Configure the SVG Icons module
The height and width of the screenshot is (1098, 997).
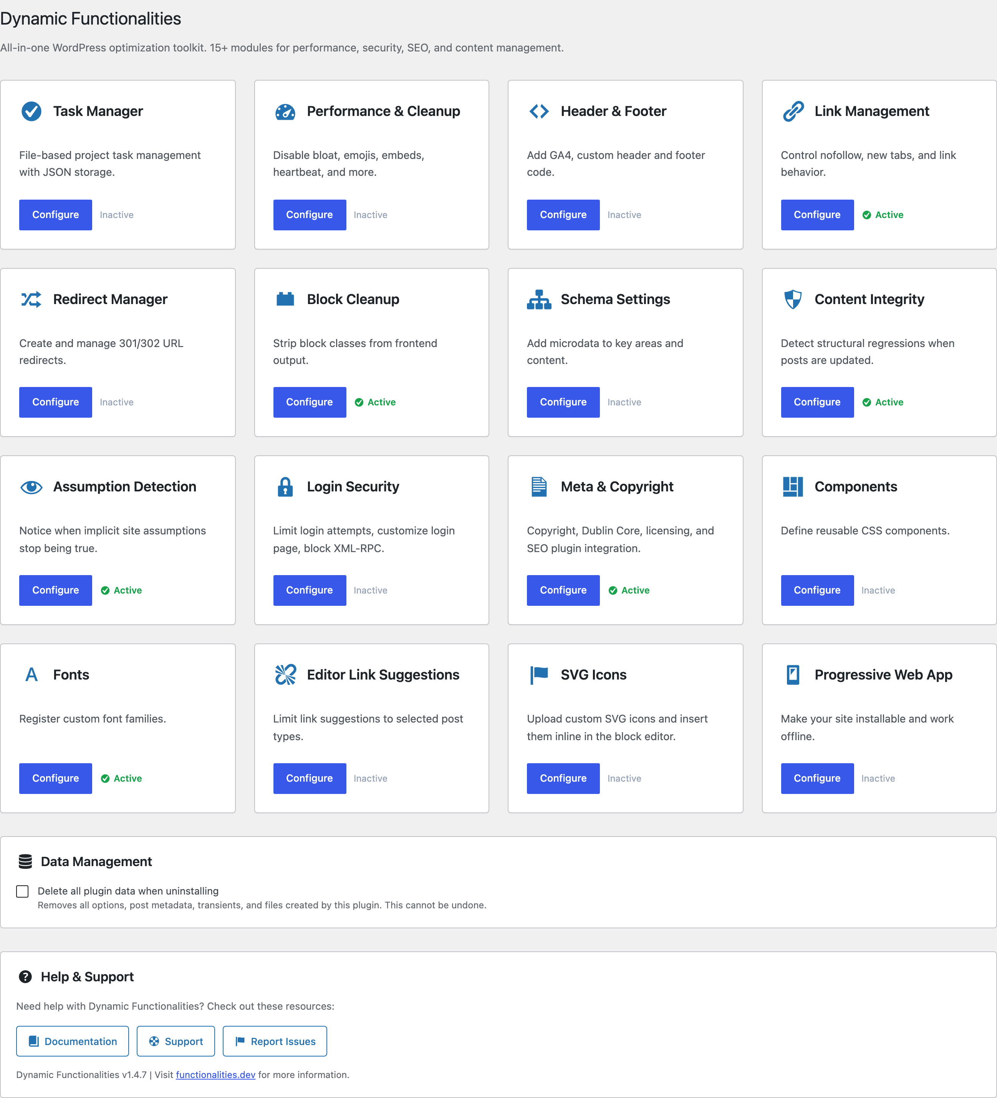tap(563, 778)
